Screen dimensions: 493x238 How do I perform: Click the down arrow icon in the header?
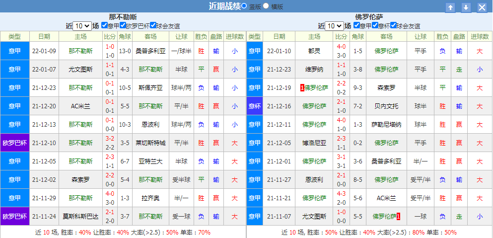[x=466, y=7]
